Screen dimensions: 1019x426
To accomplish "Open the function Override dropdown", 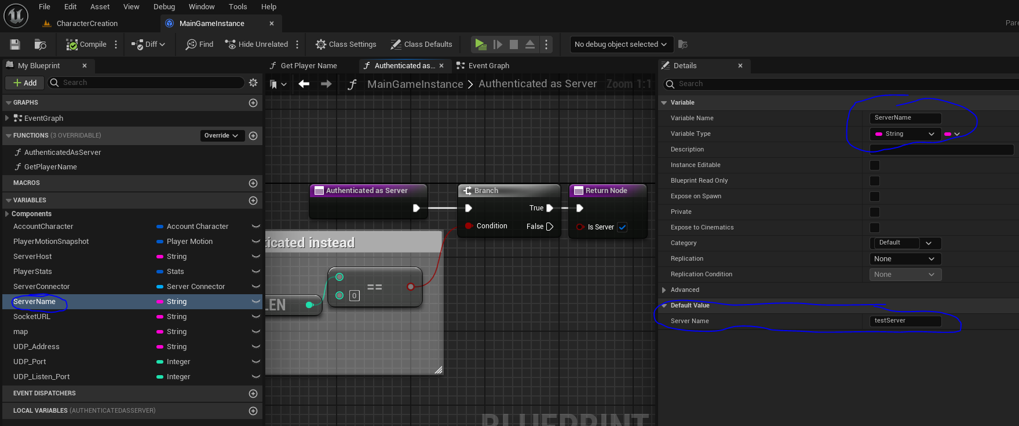I will [222, 135].
